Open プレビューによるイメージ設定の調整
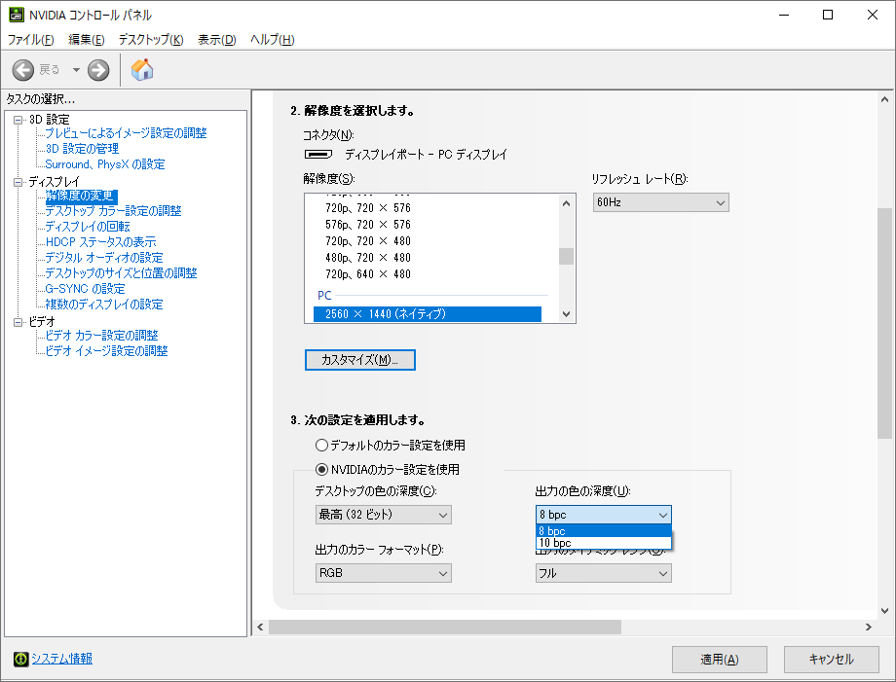Screen dimensions: 896x682 click(126, 133)
